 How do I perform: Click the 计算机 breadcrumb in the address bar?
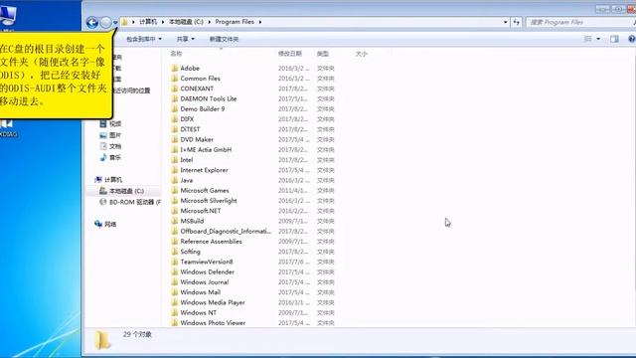click(x=148, y=22)
